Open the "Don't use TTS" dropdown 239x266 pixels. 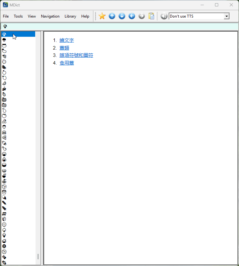pos(227,16)
